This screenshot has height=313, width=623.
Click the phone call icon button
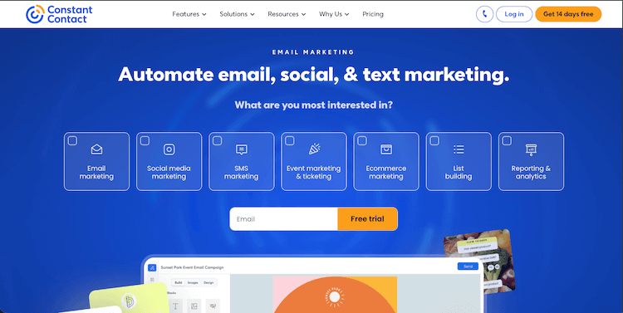(484, 14)
